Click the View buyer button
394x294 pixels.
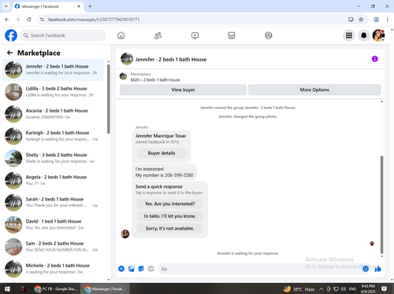coord(183,90)
